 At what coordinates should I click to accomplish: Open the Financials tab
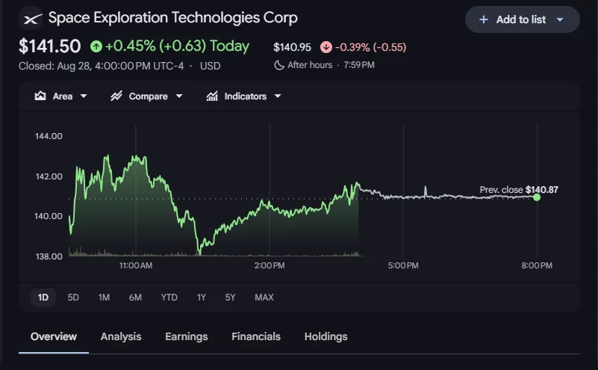pyautogui.click(x=256, y=336)
